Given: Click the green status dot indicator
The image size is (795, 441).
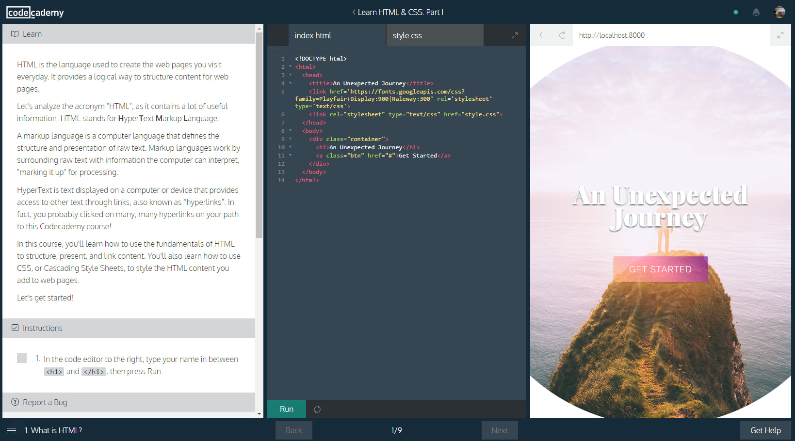Looking at the screenshot, I should point(736,12).
